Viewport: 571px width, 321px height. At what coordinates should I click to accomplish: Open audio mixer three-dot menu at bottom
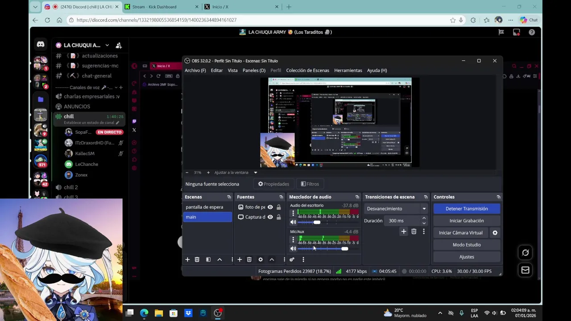coord(303,259)
